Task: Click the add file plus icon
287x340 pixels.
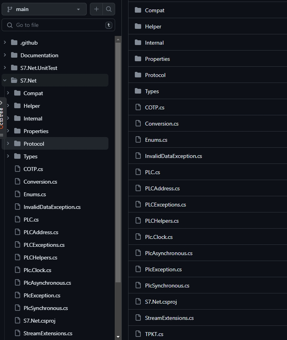Action: (x=96, y=9)
